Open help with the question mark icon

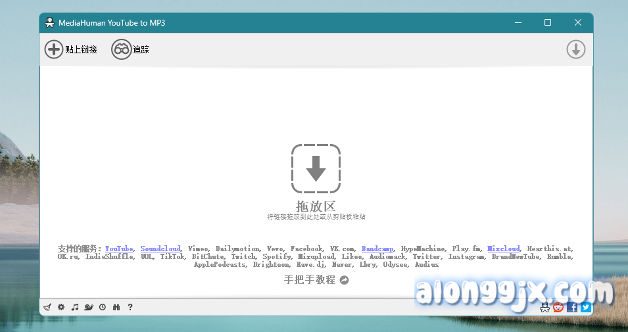pyautogui.click(x=130, y=307)
